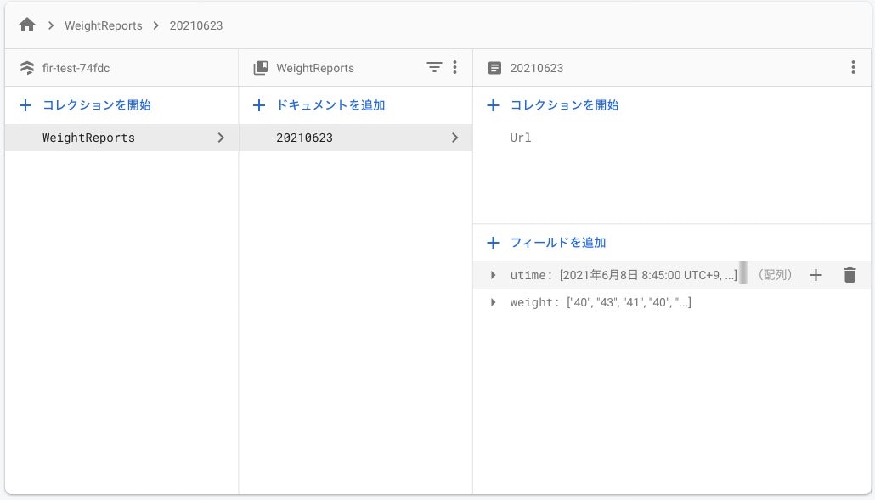
Task: Open the filter icon in WeightReports column
Action: (433, 67)
